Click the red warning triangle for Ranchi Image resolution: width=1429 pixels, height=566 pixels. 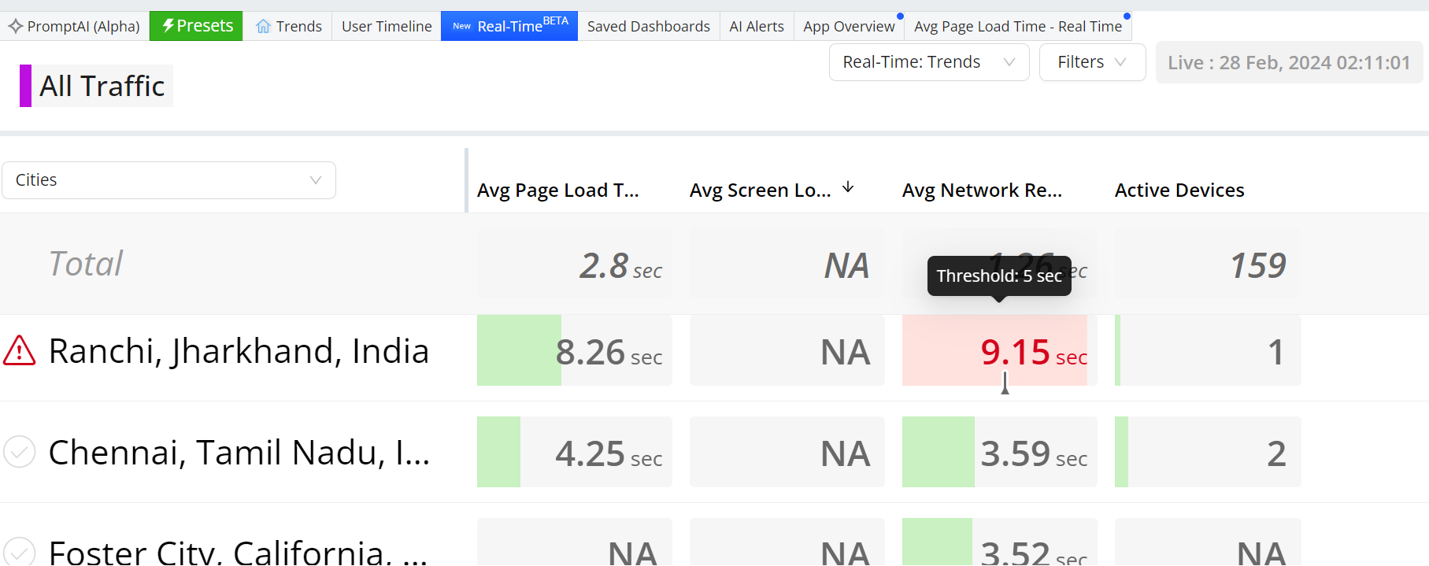(x=20, y=351)
